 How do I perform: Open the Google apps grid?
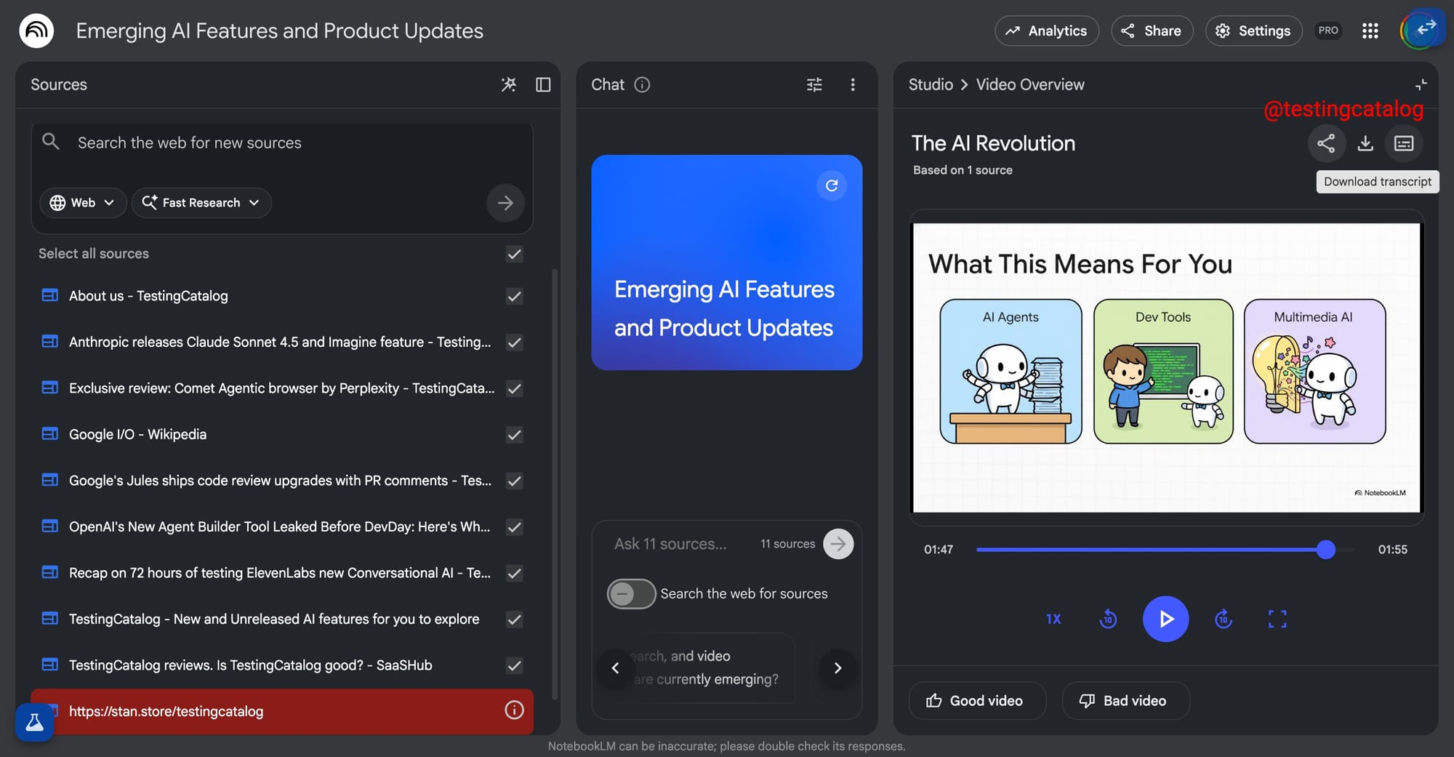pos(1370,31)
